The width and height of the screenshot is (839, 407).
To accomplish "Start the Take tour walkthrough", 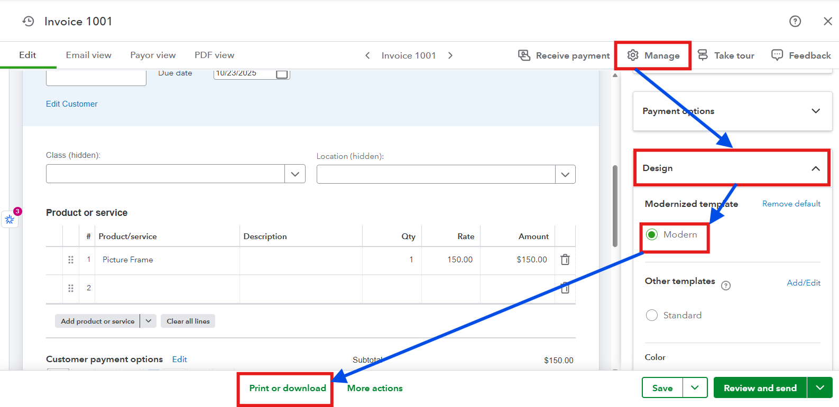I will [726, 55].
